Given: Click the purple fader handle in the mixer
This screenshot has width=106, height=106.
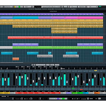Looking at the screenshot, I should coord(67,82).
